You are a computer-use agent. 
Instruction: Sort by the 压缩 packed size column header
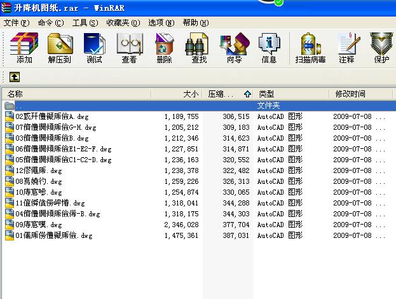coord(228,94)
